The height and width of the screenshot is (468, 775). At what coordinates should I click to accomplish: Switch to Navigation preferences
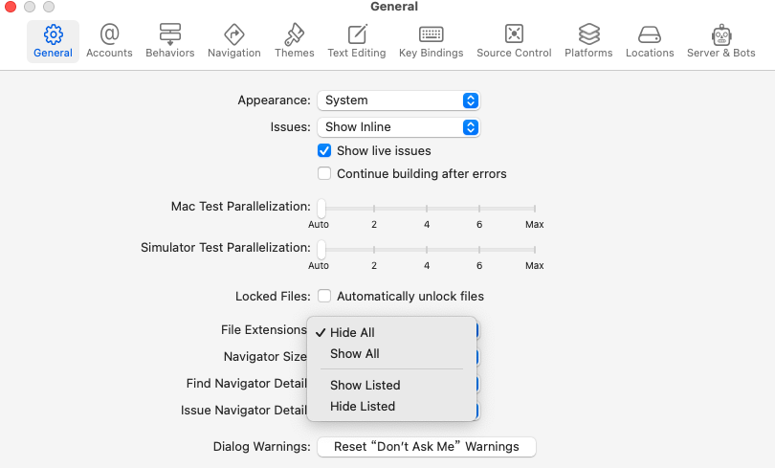click(x=233, y=41)
